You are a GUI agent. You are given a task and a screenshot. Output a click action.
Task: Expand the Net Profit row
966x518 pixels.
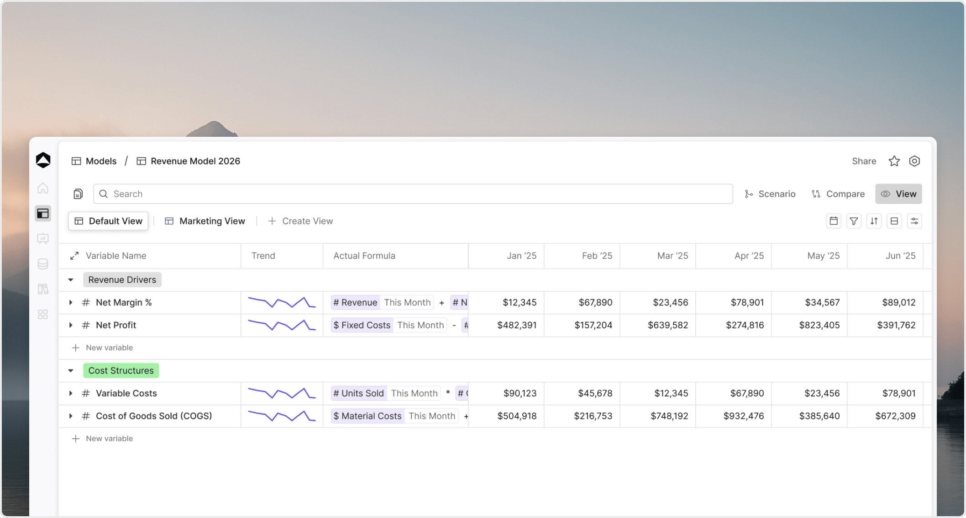[71, 325]
